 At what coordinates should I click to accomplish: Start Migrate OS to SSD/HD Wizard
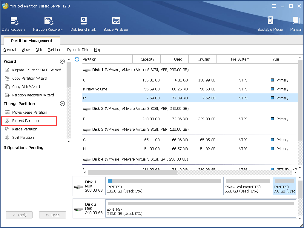pyautogui.click(x=33, y=70)
